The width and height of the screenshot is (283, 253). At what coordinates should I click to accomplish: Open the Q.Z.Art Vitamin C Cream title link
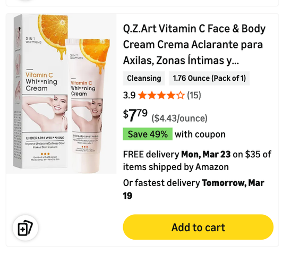click(194, 45)
